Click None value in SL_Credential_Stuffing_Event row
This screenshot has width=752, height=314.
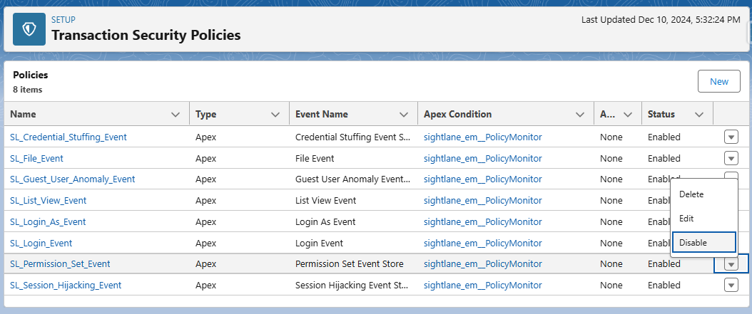pyautogui.click(x=611, y=137)
